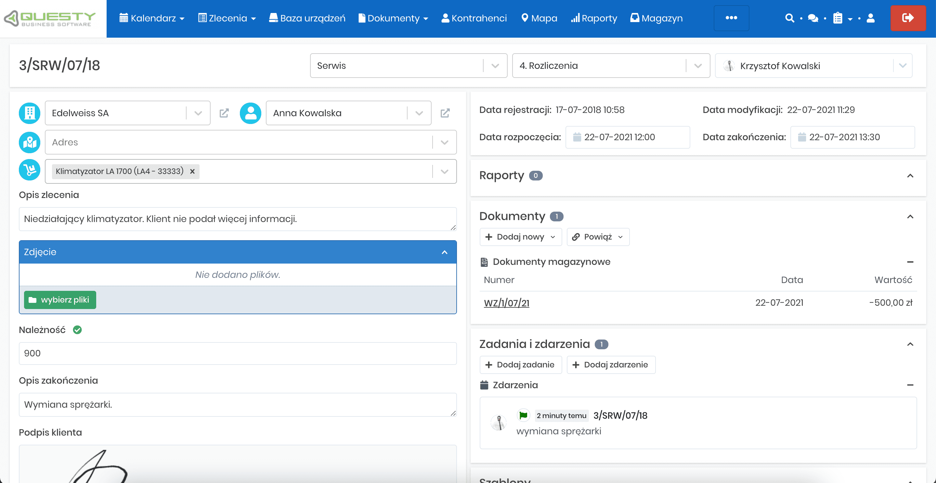
Task: Click the Dodaj zdarzenie button
Action: pyautogui.click(x=611, y=365)
